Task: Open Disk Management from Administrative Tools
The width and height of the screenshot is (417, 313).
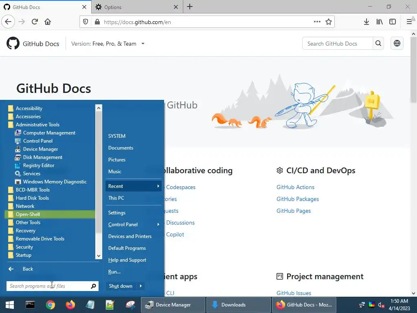Action: pos(42,157)
